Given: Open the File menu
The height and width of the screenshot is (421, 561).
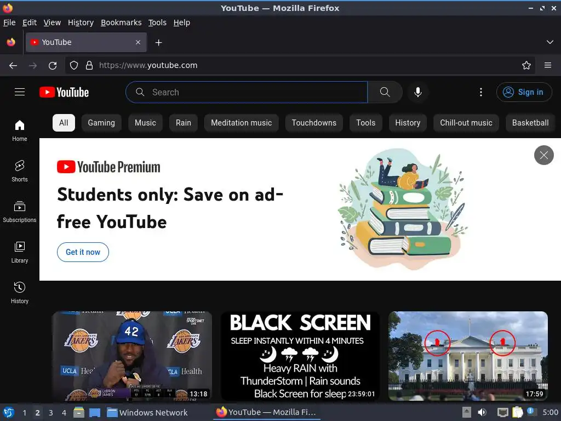Looking at the screenshot, I should tap(9, 22).
